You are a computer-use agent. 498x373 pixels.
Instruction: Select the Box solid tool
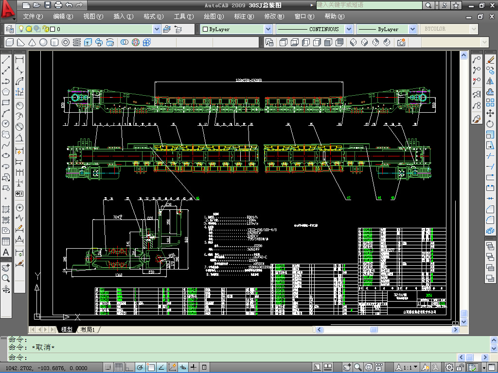point(10,42)
